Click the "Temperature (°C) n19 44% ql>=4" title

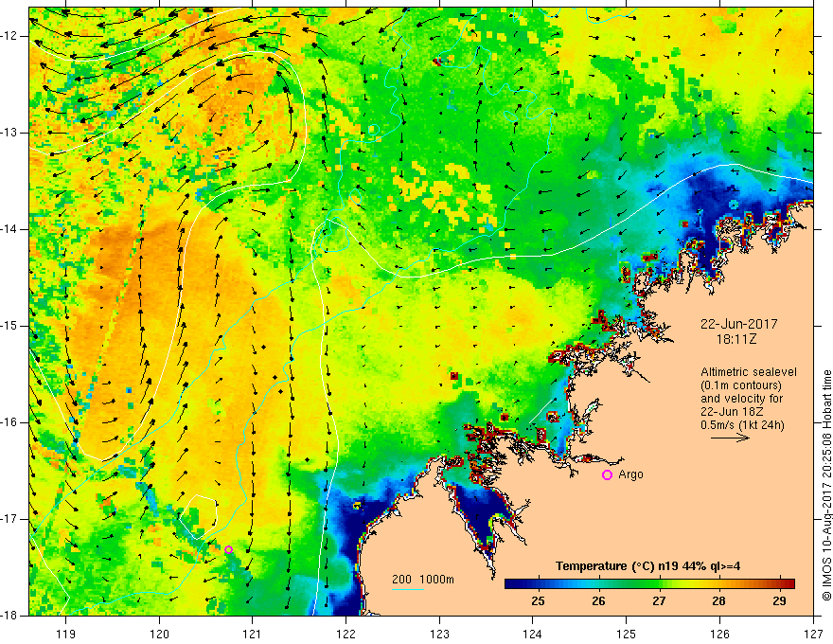click(647, 566)
